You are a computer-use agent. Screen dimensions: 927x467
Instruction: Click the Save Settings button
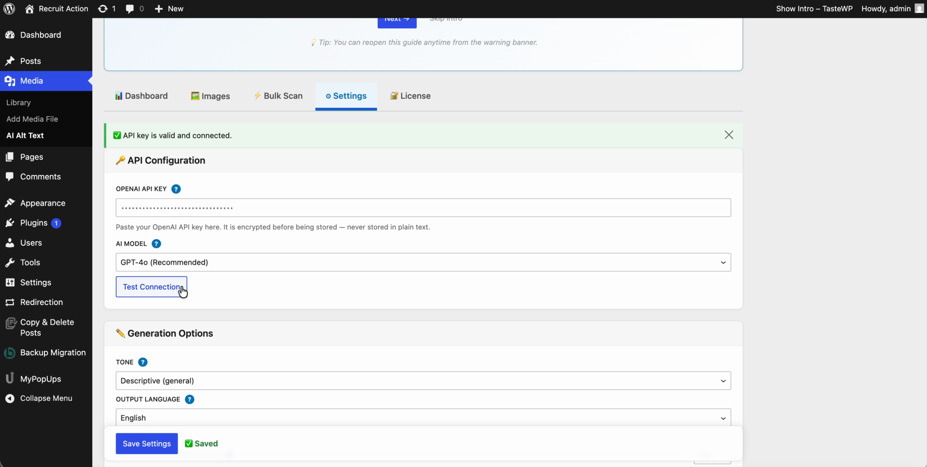click(x=147, y=444)
